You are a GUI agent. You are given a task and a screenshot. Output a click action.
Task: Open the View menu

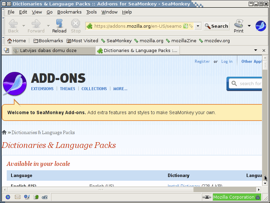click(37, 12)
